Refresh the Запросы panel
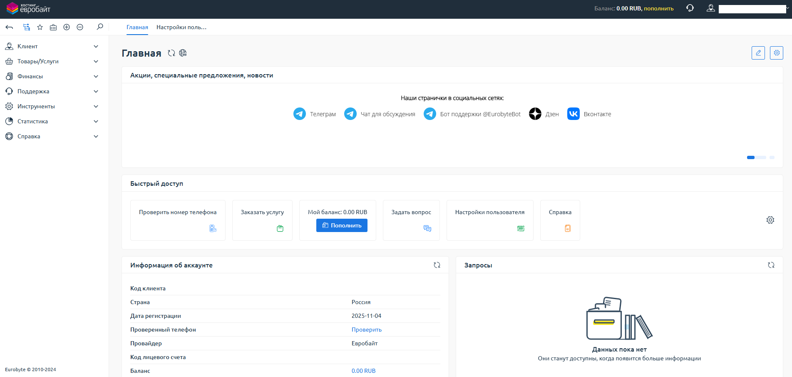Viewport: 792px width, 377px height. click(771, 265)
